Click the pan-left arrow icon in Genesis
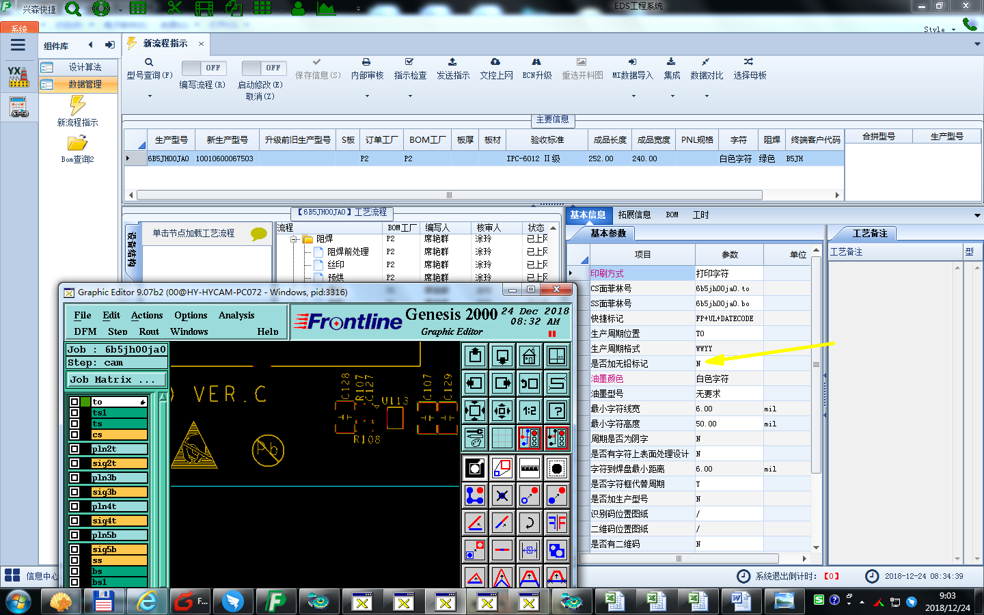Screen dimensions: 984x615 475,383
